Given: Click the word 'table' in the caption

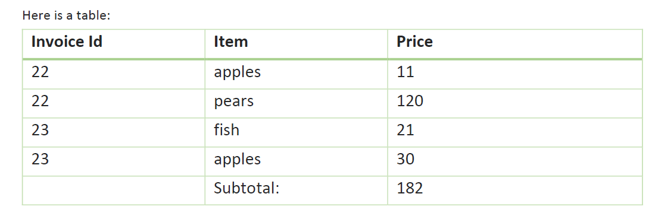Looking at the screenshot, I should coord(93,15).
